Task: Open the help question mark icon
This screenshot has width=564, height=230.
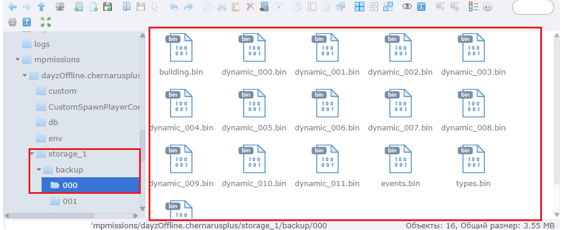Action: (27, 23)
